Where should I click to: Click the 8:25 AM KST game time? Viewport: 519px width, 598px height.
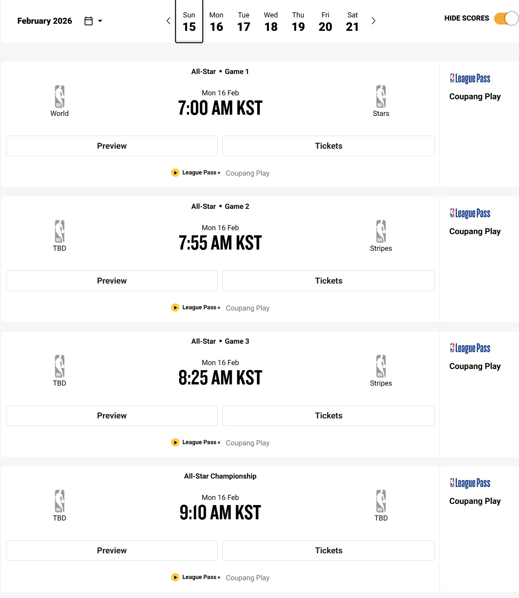[x=220, y=378]
